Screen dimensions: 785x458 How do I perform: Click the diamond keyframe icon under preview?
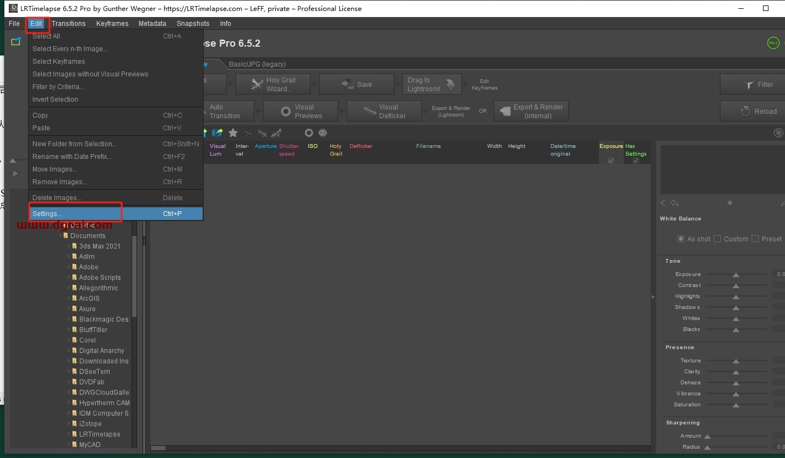pos(730,203)
